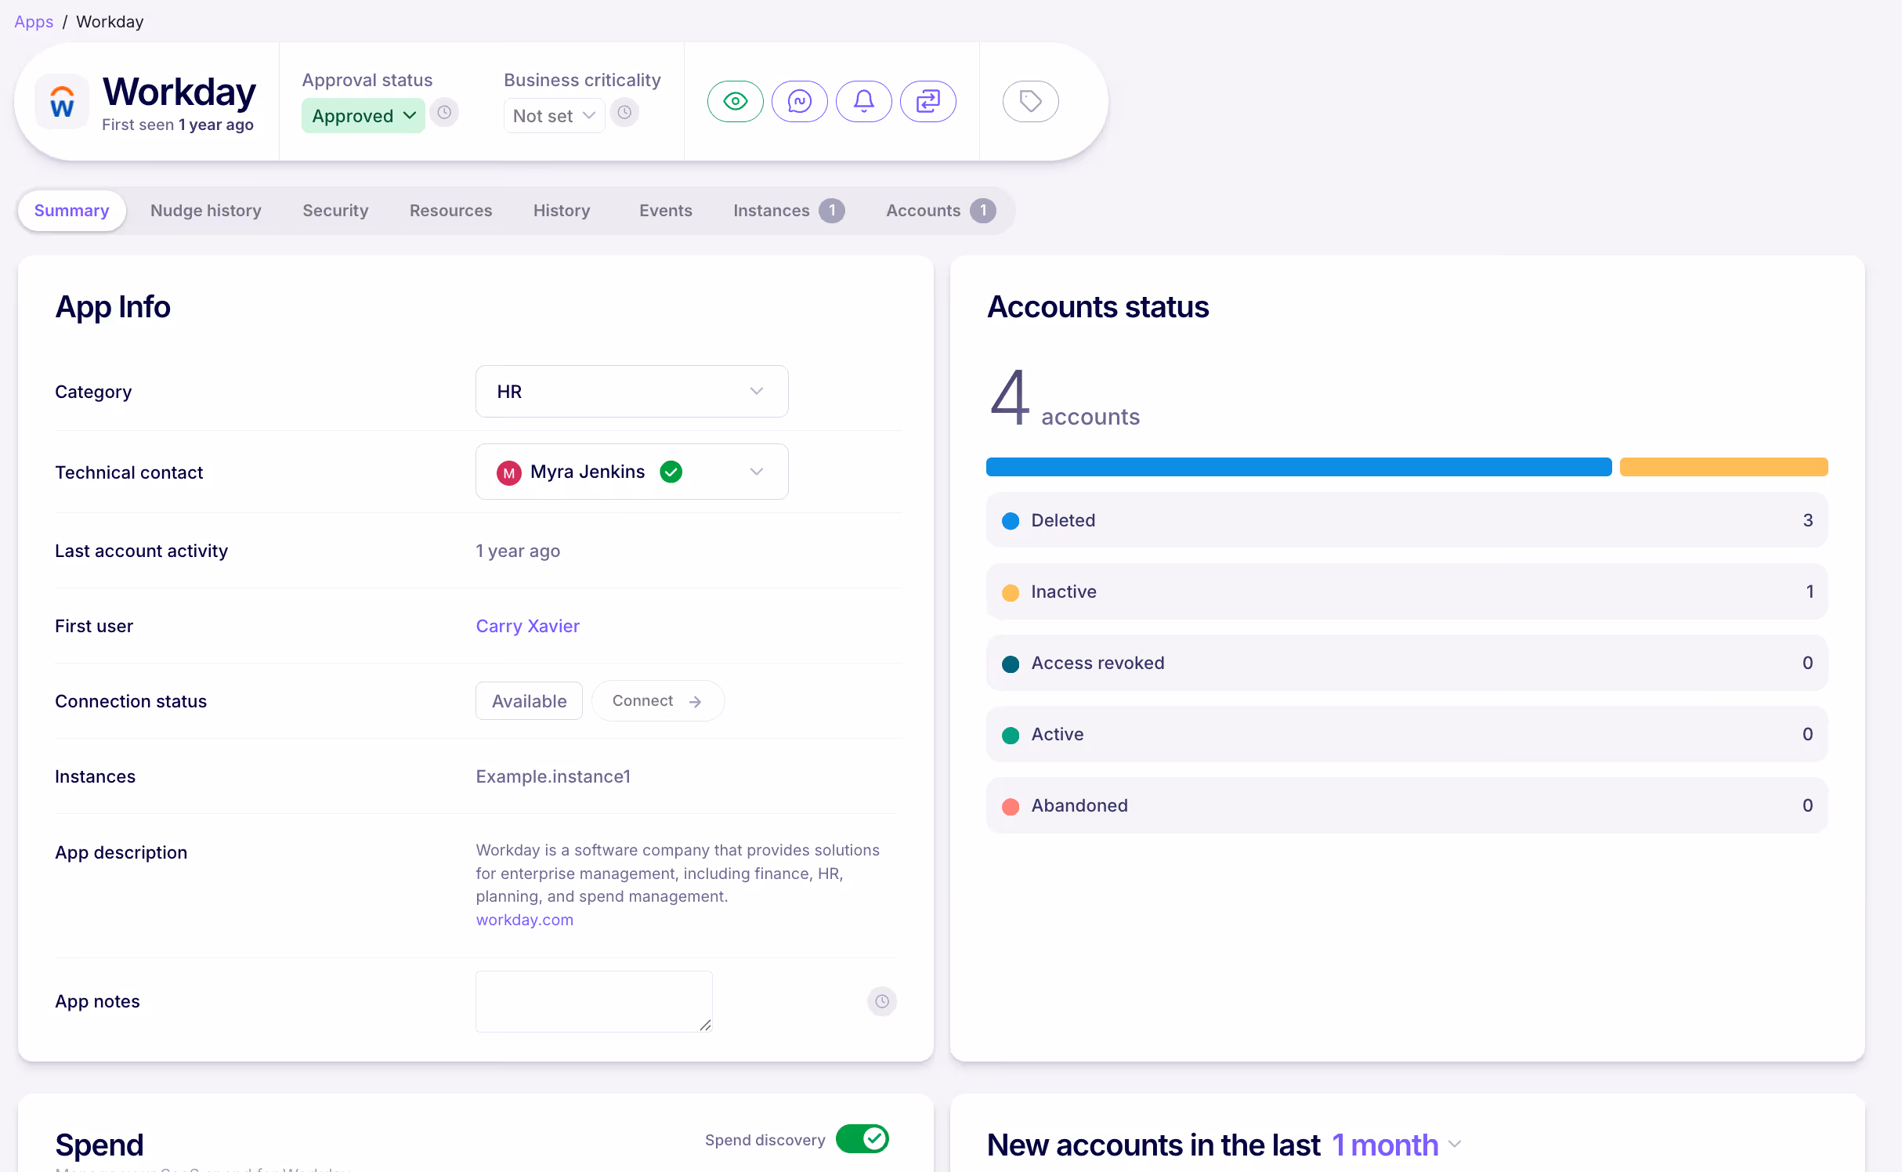Open the Approved status dropdown
1902x1172 pixels.
coord(363,114)
